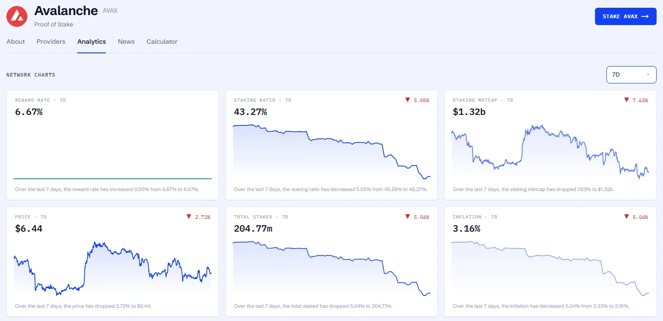
Task: Click the red down triangle on Staking Mktcap card
Action: (x=626, y=100)
